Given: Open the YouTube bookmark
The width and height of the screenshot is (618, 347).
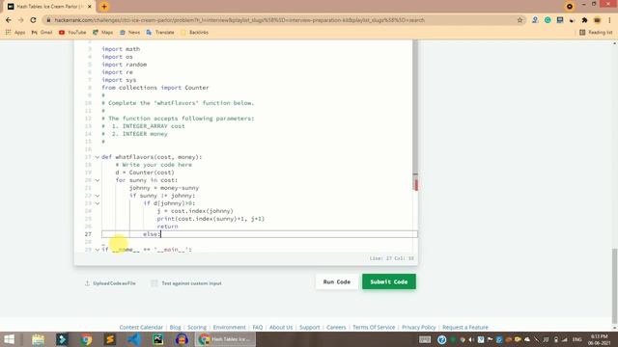Looking at the screenshot, I should 72,32.
